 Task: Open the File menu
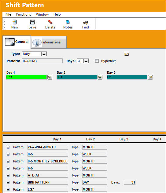click(x=8, y=14)
